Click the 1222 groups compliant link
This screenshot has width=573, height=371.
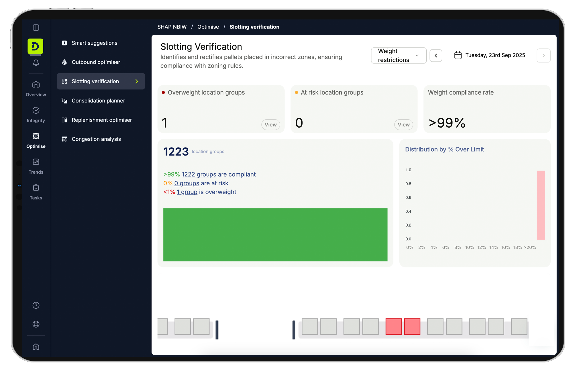(x=199, y=174)
